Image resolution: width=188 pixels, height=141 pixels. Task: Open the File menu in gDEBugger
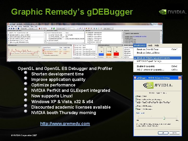[9, 26]
